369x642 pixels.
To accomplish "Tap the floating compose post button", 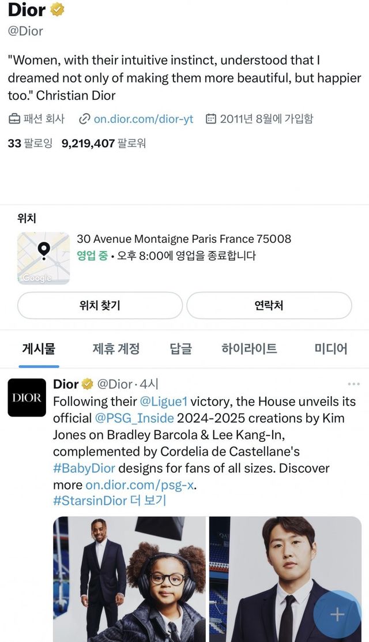I will tap(337, 614).
